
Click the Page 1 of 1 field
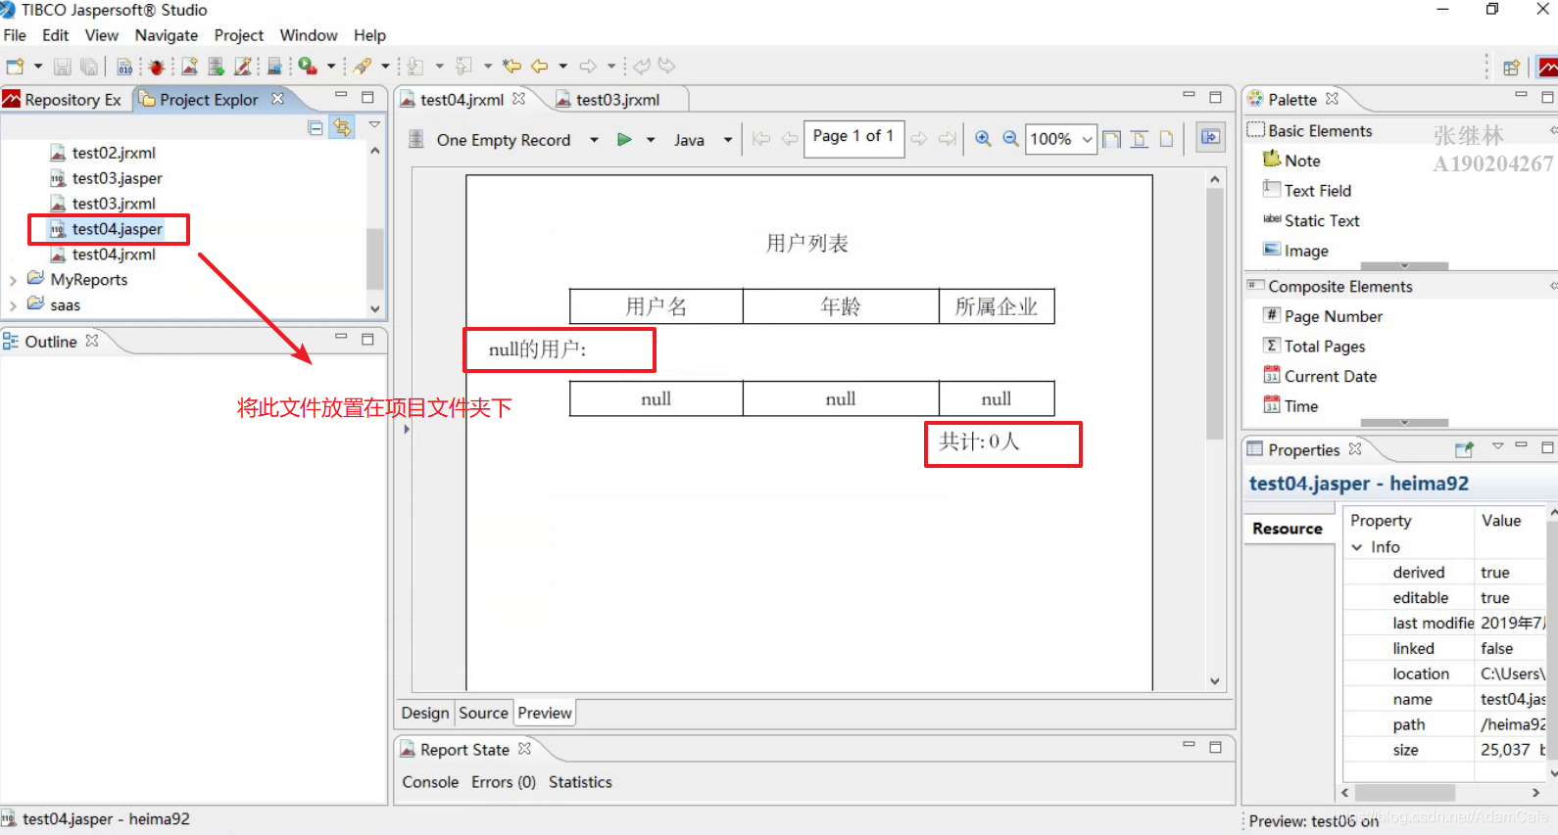(x=853, y=137)
